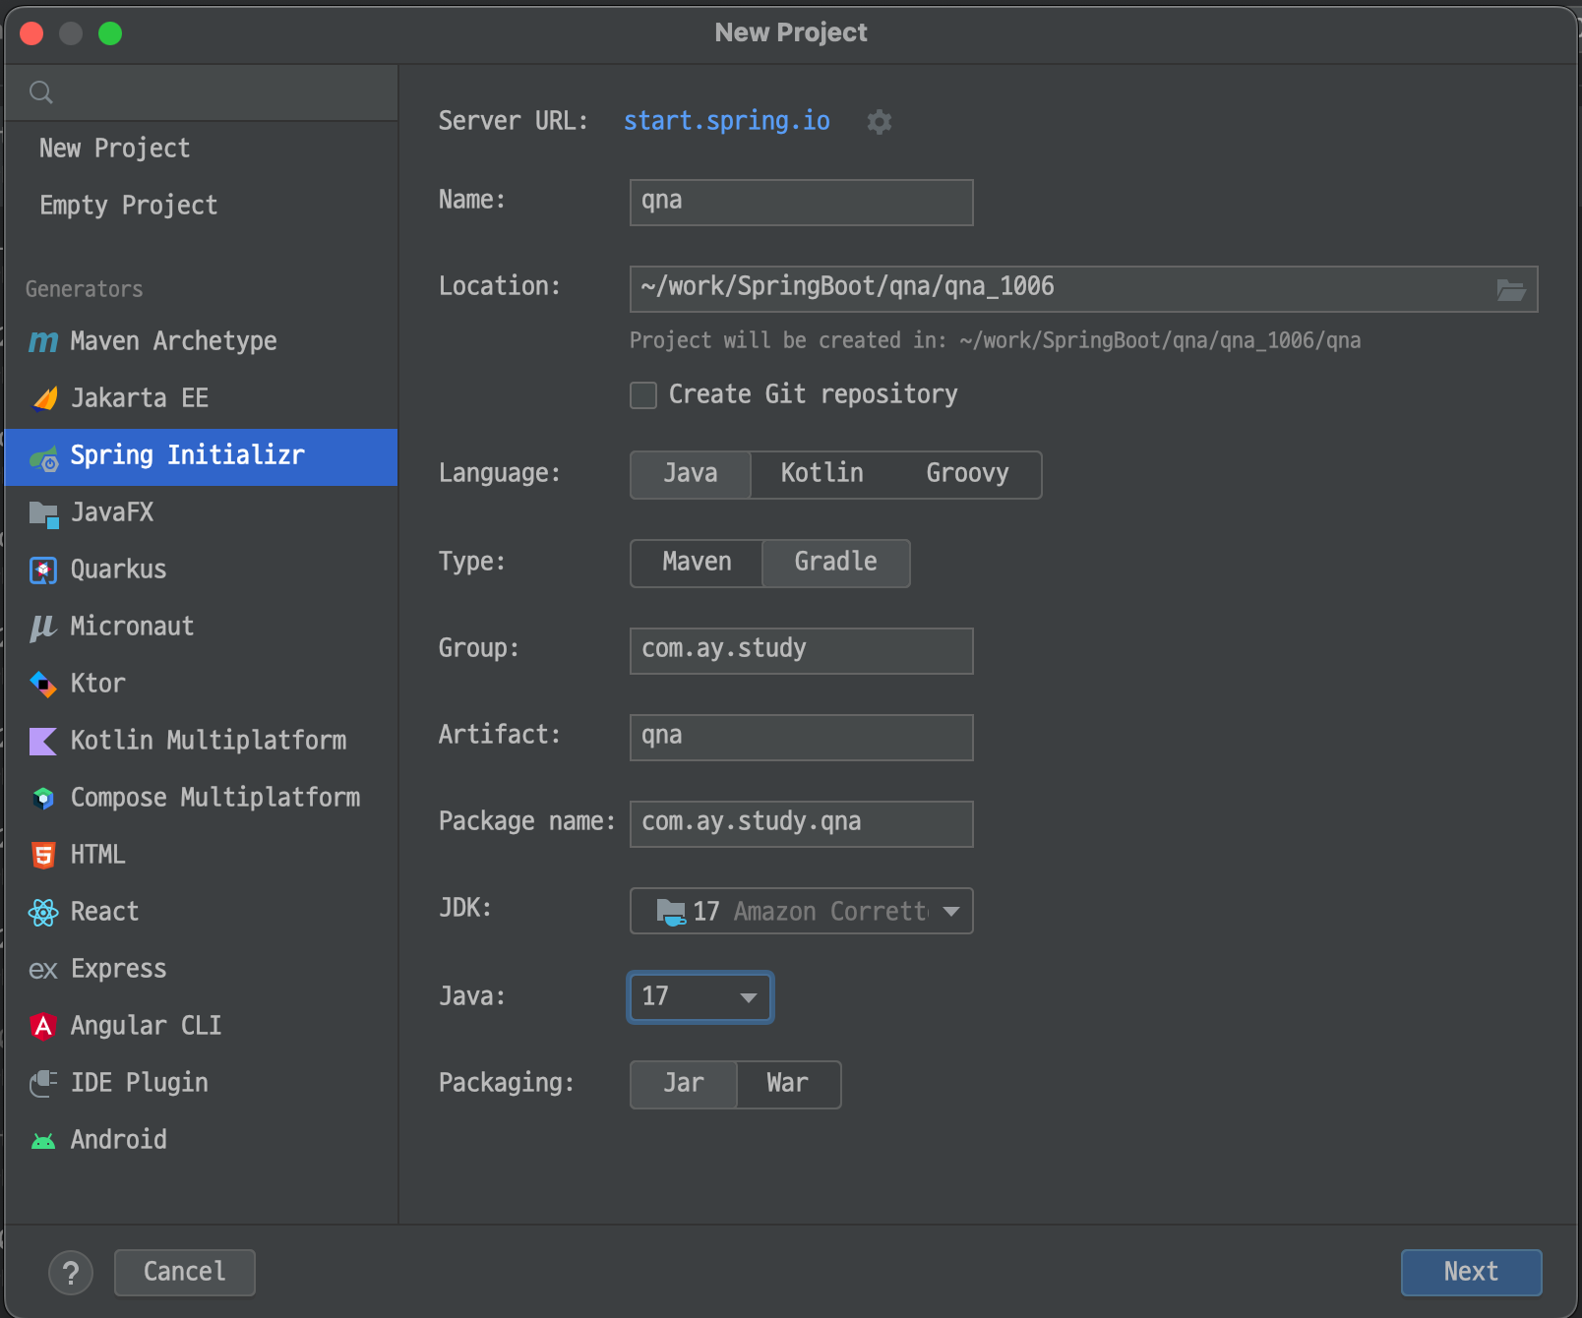Select Quarkus generator
Screen dimensions: 1582x1318
pos(202,569)
